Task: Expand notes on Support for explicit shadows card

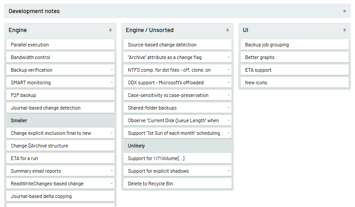Action: [x=229, y=171]
